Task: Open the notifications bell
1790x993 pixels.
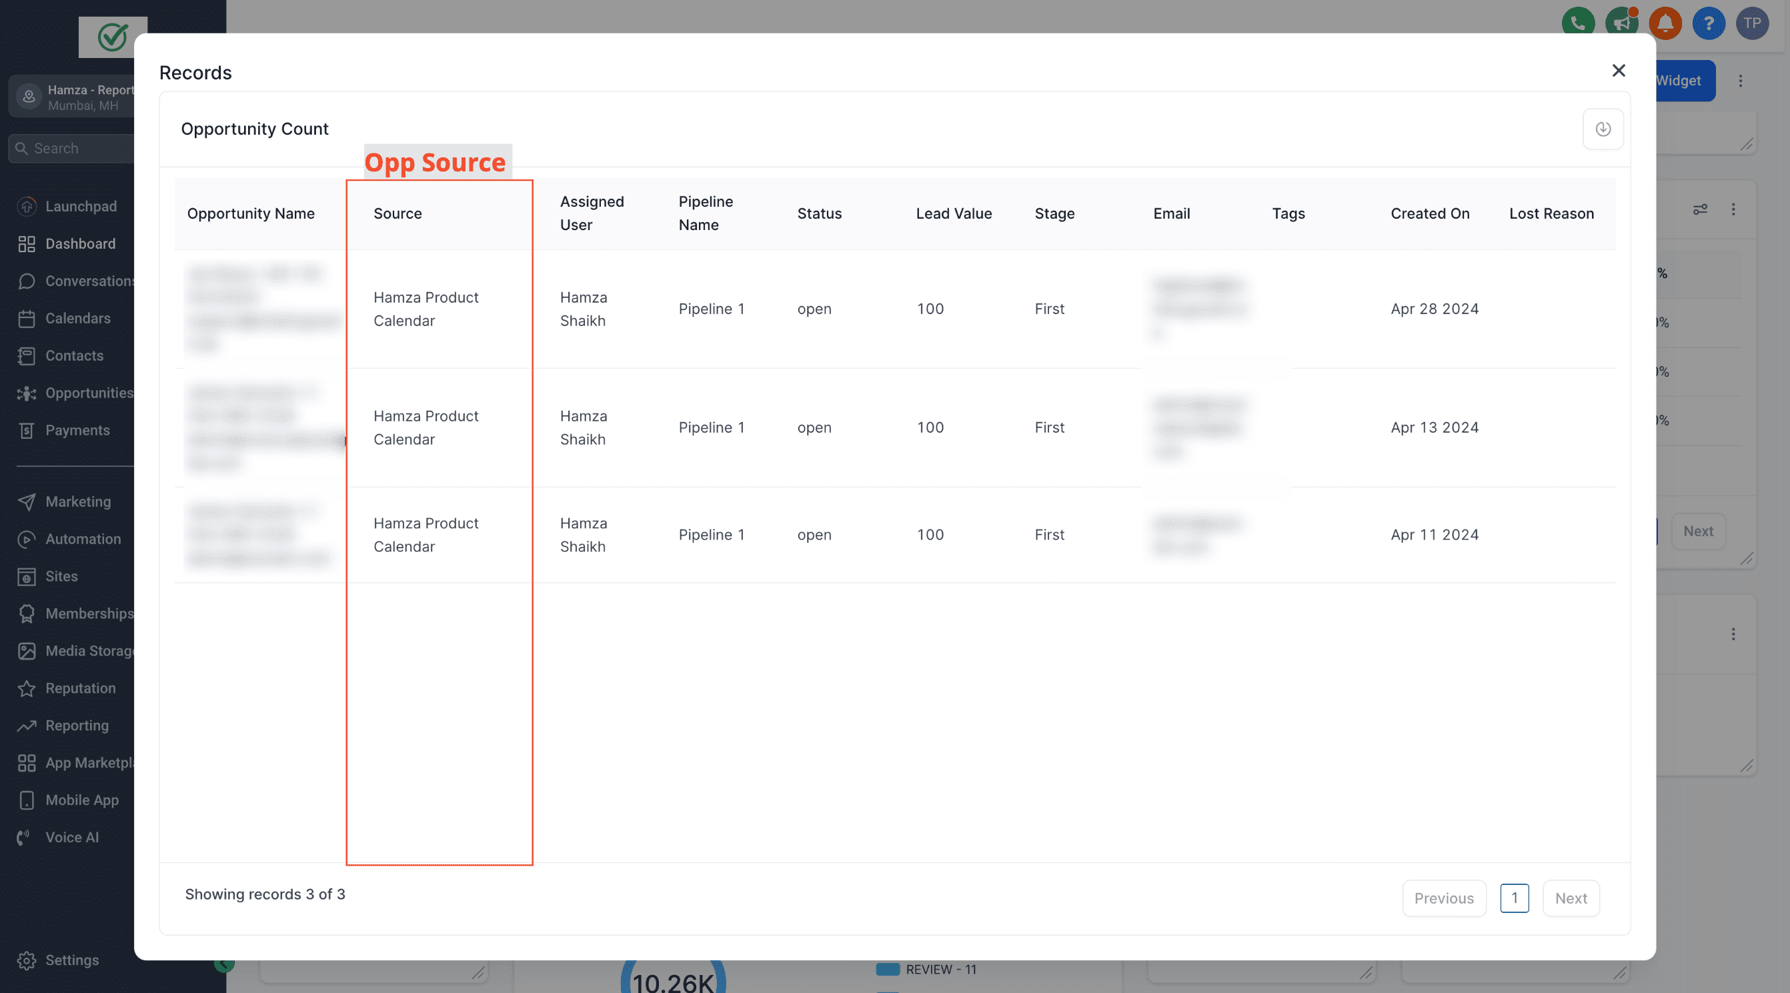Action: click(x=1665, y=23)
